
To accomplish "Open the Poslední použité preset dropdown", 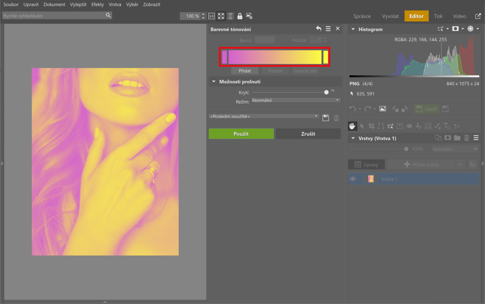I will coord(264,116).
